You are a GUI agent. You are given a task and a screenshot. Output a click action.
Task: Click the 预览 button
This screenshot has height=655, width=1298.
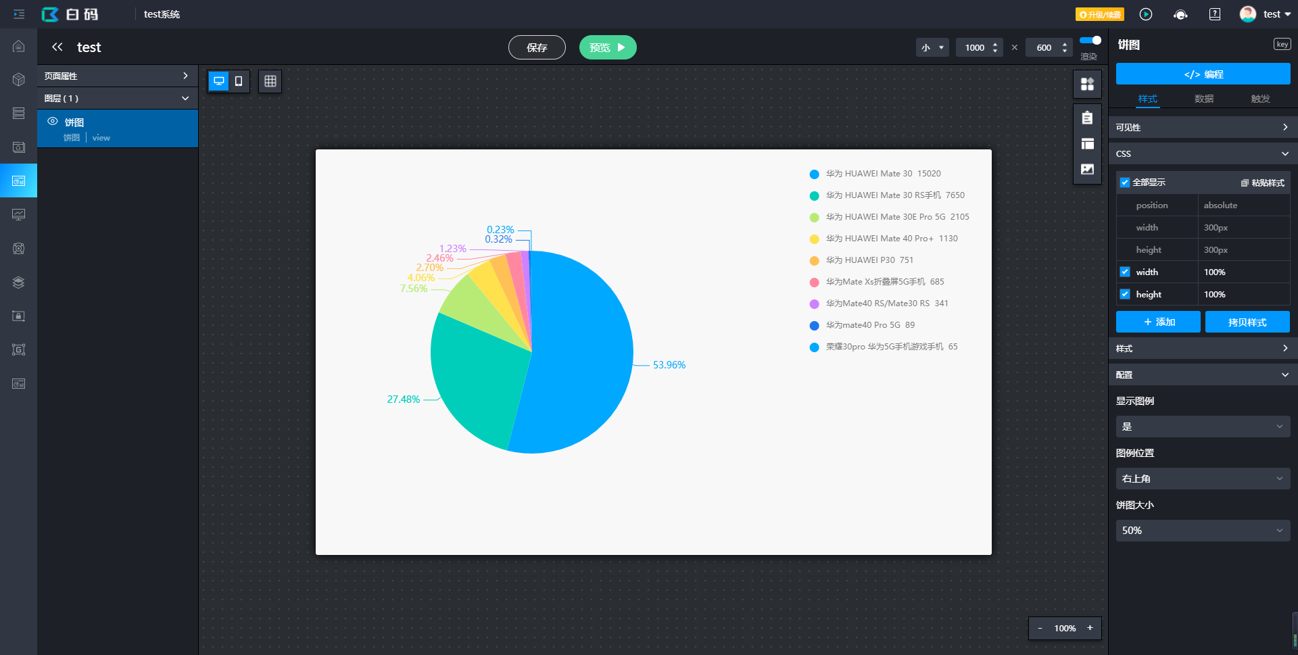[x=608, y=47]
